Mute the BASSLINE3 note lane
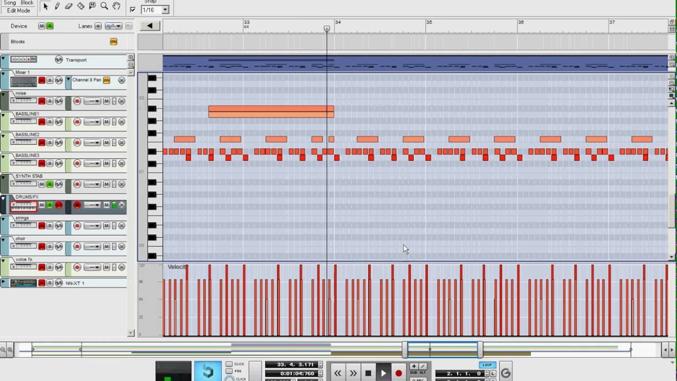This screenshot has width=677, height=381. pyautogui.click(x=106, y=164)
